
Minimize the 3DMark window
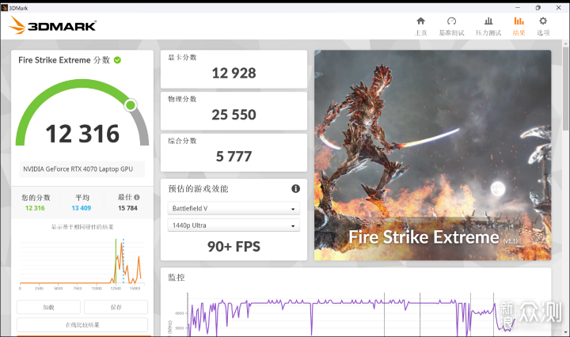(x=518, y=8)
